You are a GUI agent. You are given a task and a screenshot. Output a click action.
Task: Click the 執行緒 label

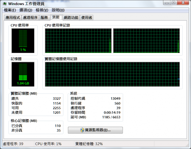click(x=76, y=103)
